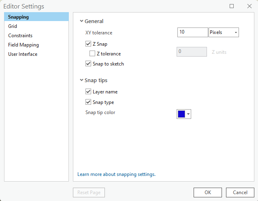Toggle the Snap type checkbox

tap(88, 102)
